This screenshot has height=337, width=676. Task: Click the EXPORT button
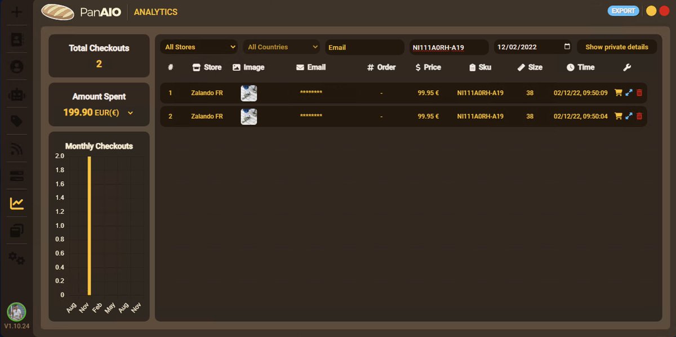click(x=624, y=11)
